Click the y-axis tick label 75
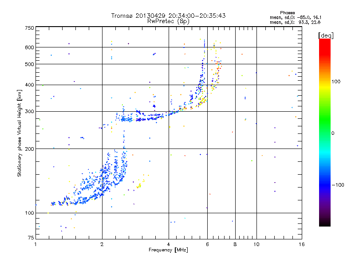This screenshot has width=355, height=266. pyautogui.click(x=31, y=238)
